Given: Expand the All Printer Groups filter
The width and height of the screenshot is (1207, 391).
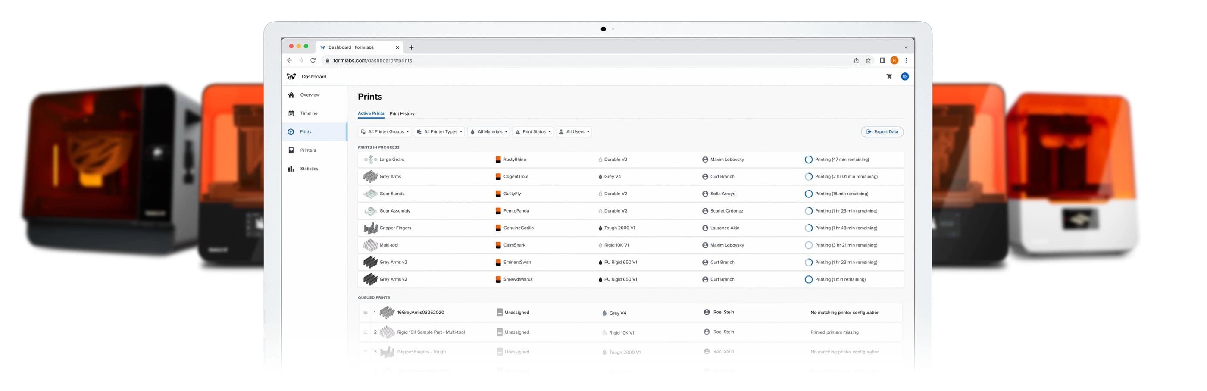Looking at the screenshot, I should (x=385, y=132).
